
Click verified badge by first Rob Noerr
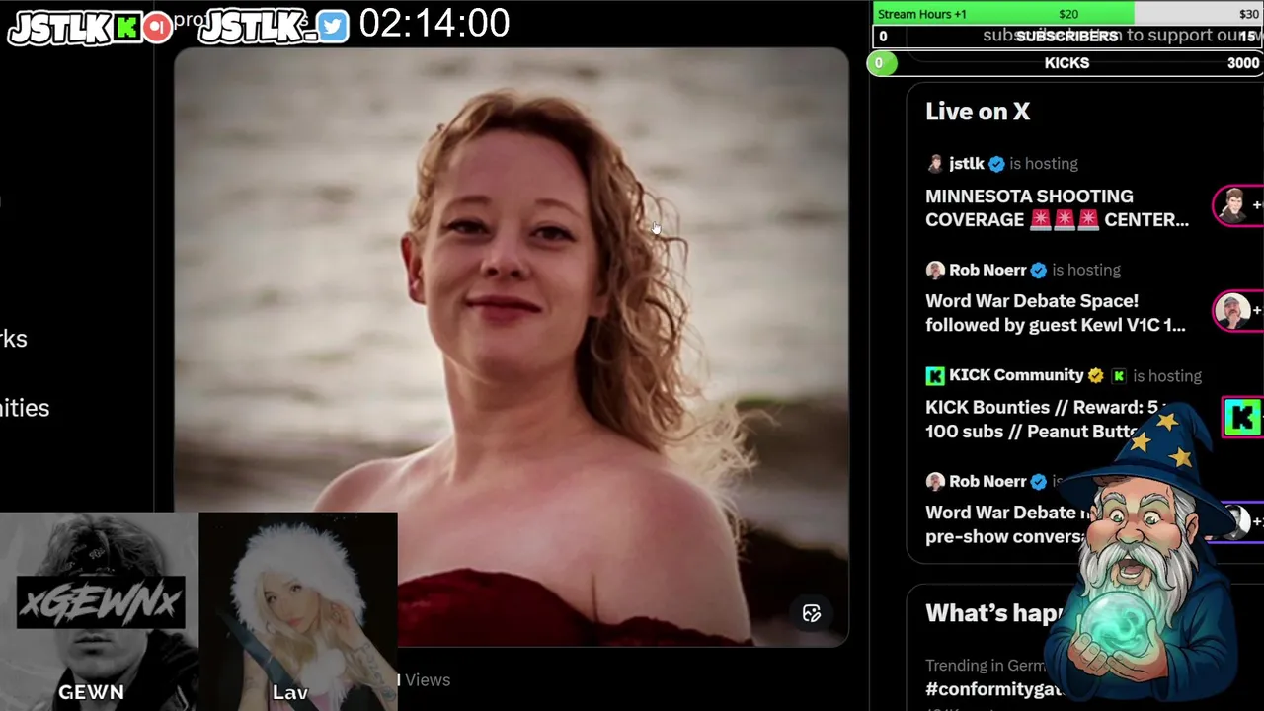(1038, 270)
